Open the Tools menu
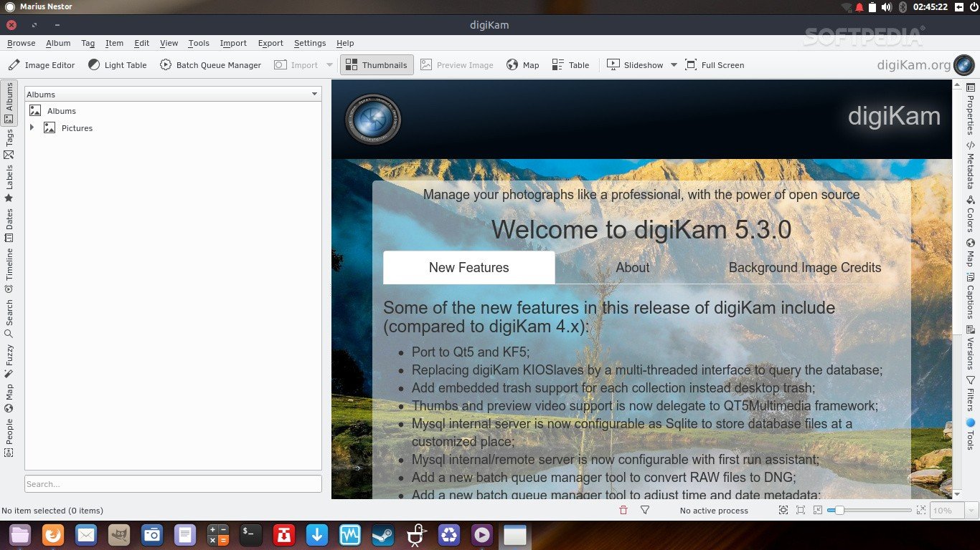Viewport: 980px width, 550px height. click(199, 43)
